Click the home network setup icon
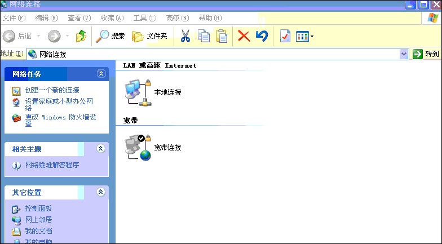The image size is (442, 244). [16, 103]
